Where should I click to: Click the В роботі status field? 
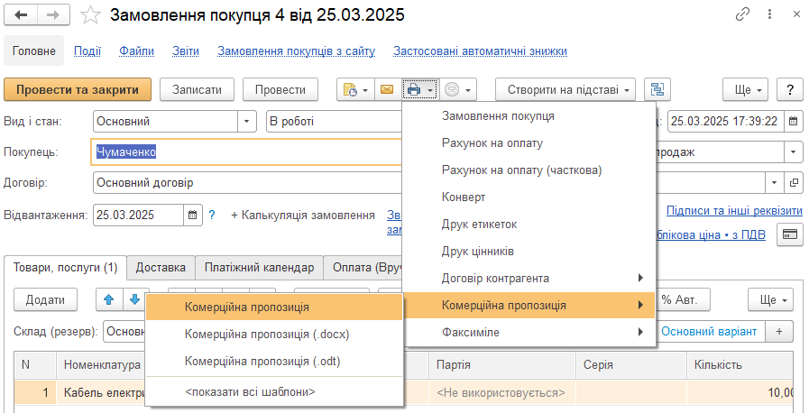point(335,122)
